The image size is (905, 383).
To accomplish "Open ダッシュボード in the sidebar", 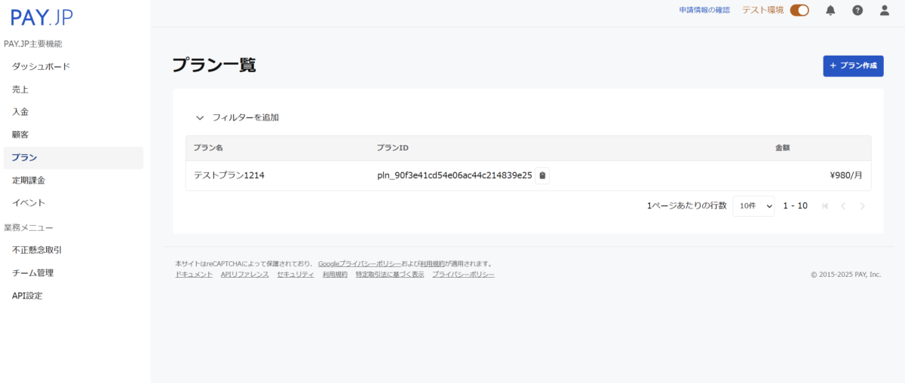I will (x=41, y=66).
